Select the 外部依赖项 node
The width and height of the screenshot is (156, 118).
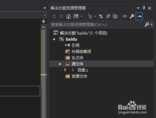pyautogui.click(x=81, y=52)
